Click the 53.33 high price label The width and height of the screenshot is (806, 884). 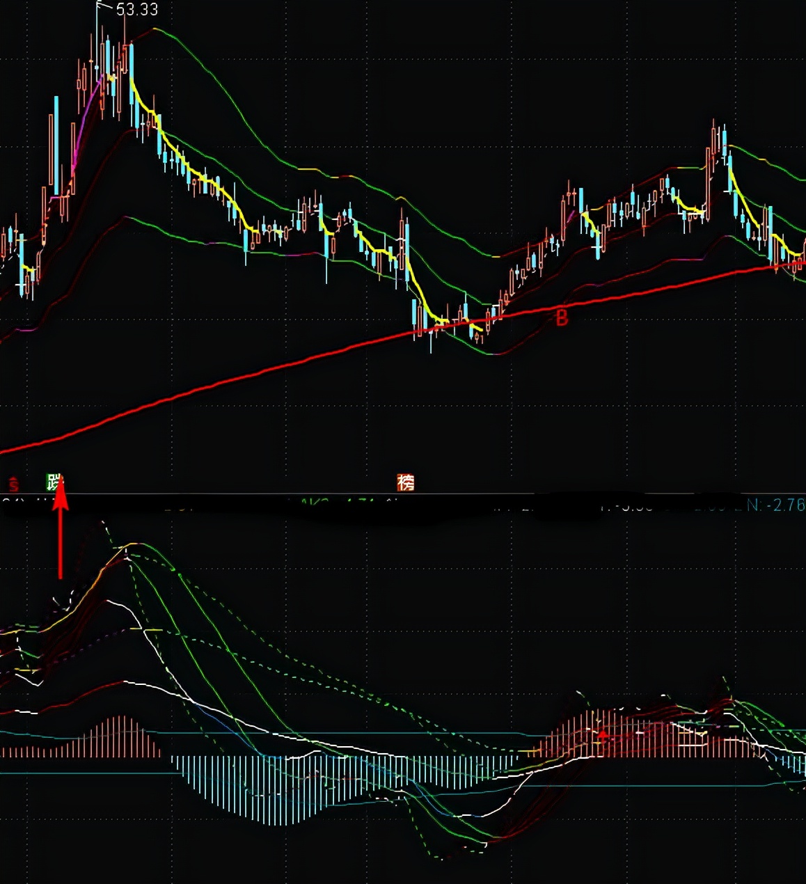pyautogui.click(x=137, y=10)
